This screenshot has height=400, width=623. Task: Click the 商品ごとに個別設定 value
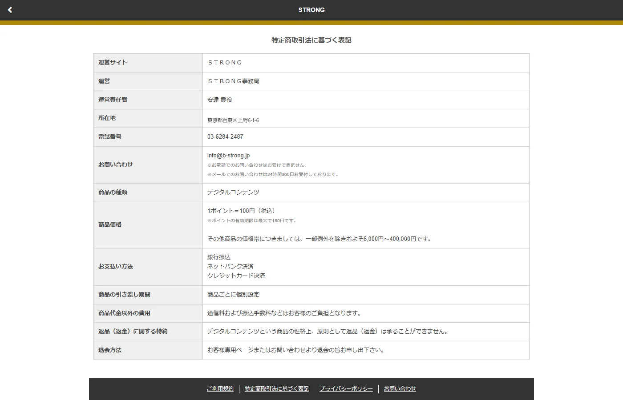(x=233, y=295)
